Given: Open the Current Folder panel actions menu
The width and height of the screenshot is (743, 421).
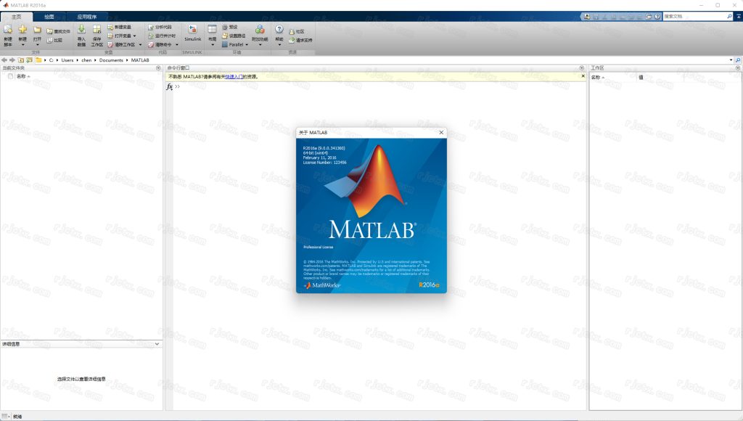Looking at the screenshot, I should click(158, 68).
